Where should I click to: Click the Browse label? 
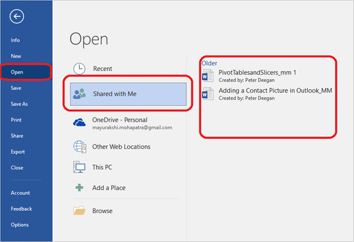pyautogui.click(x=102, y=211)
